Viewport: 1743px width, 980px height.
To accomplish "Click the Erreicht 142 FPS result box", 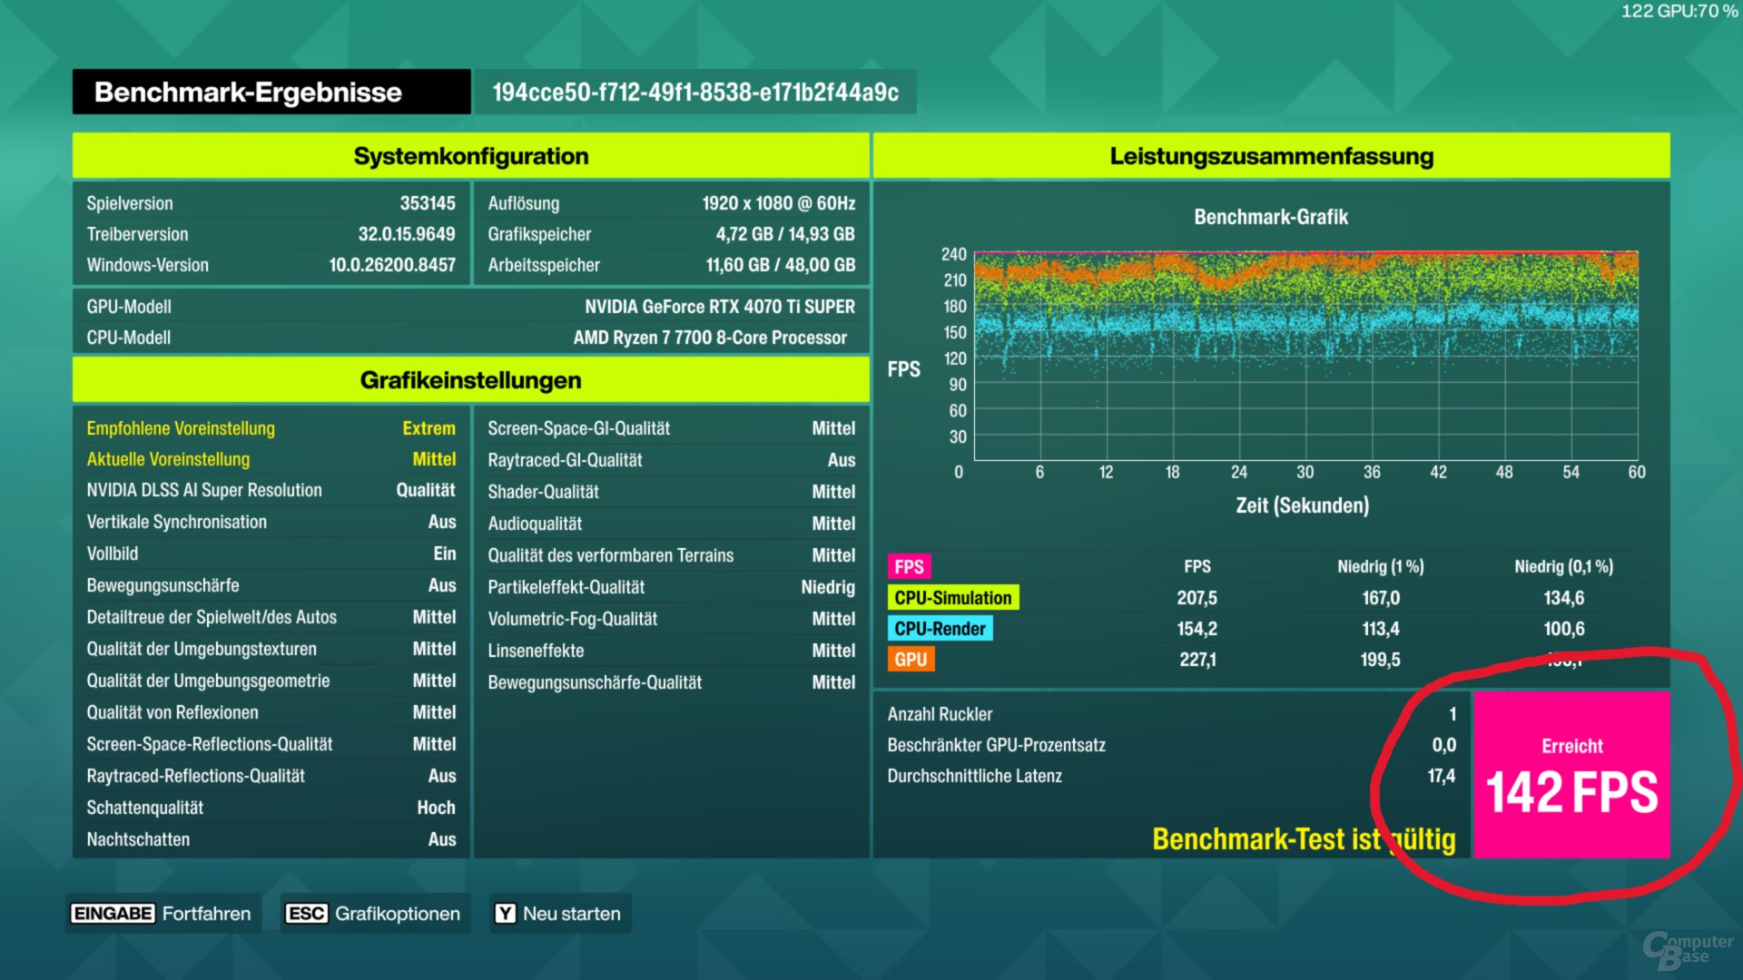I will pyautogui.click(x=1571, y=775).
